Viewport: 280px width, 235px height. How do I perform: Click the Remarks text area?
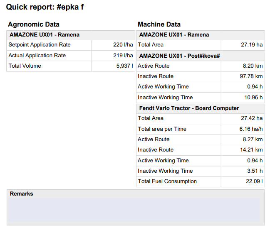[x=134, y=210]
